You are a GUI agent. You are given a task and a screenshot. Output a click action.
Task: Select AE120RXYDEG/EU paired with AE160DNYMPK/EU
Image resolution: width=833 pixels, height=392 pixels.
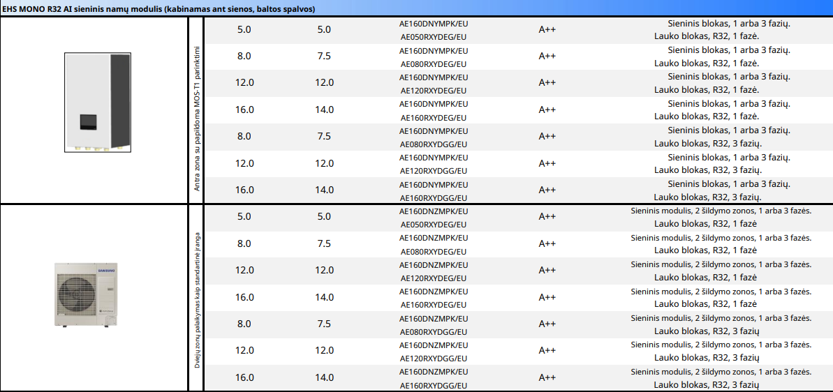(x=434, y=91)
